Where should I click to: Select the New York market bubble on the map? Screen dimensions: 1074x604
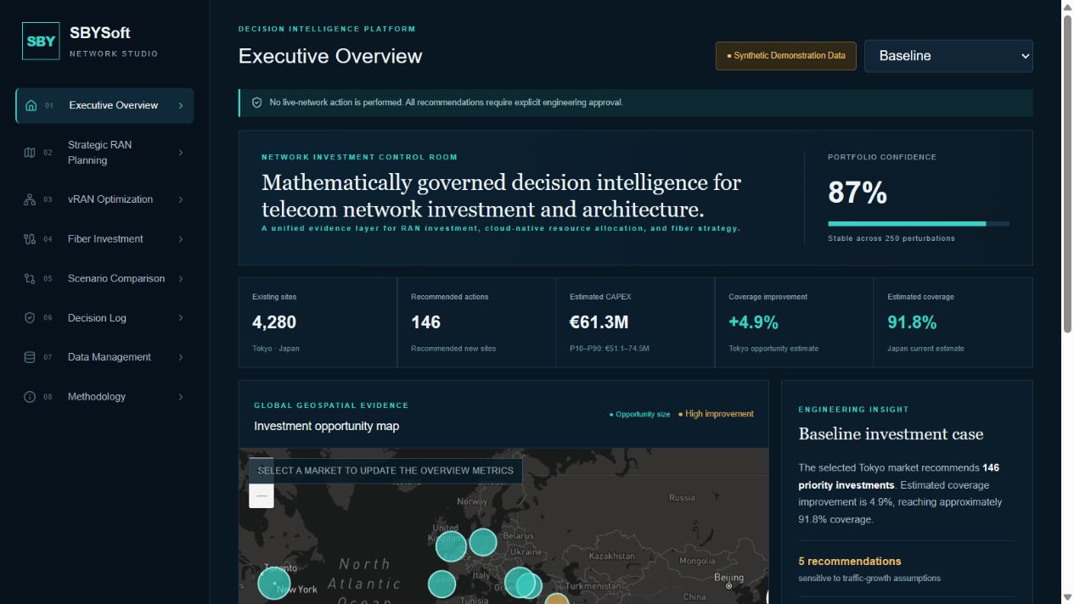tap(273, 584)
